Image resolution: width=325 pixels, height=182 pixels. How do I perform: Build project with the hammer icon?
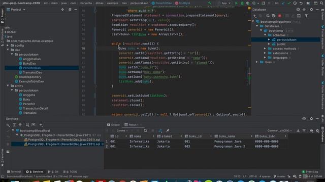point(210,4)
